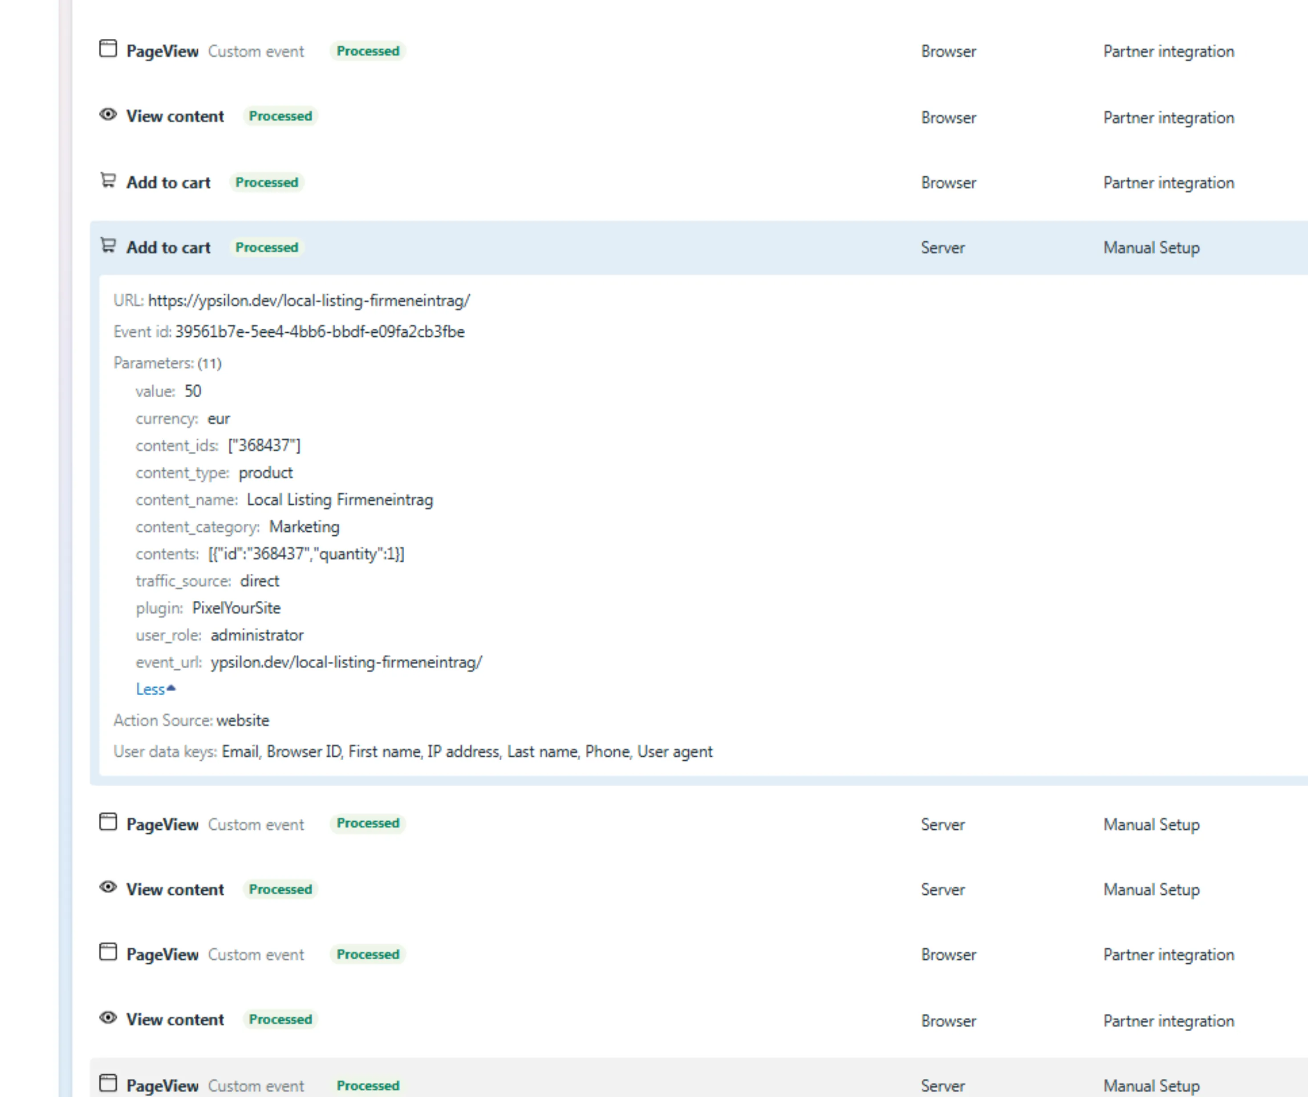The height and width of the screenshot is (1097, 1308).
Task: Click the Custom event label in the grey PageView row
Action: click(x=256, y=1086)
